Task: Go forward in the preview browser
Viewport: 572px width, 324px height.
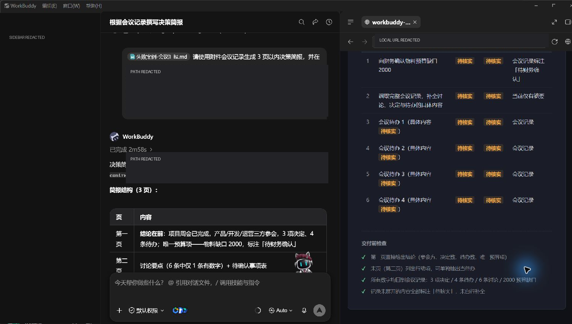Action: (x=365, y=42)
